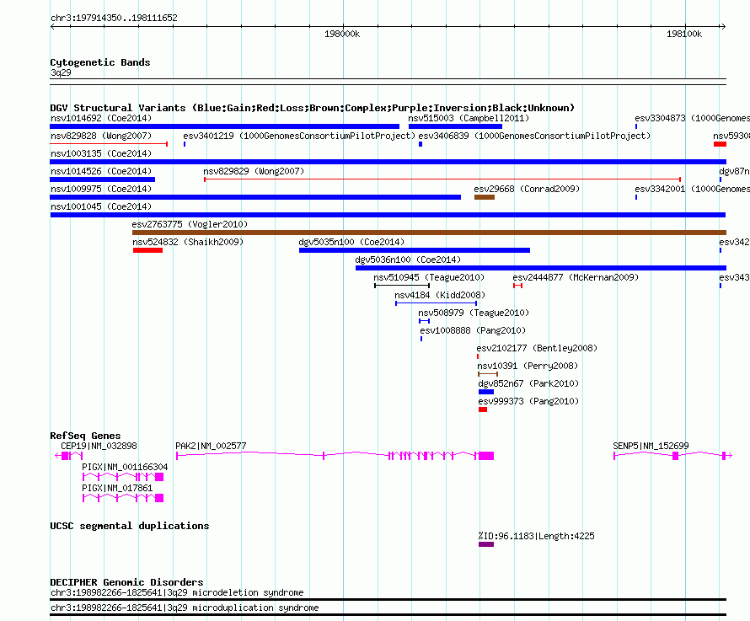The width and height of the screenshot is (750, 621).
Task: Select nsv524832 (Shaikh2009) label
Action: point(188,242)
